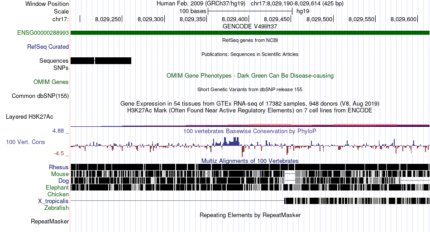Image resolution: width=430 pixels, height=232 pixels.
Task: Open the 100 Vert. Cons track label
Action: pyautogui.click(x=25, y=142)
